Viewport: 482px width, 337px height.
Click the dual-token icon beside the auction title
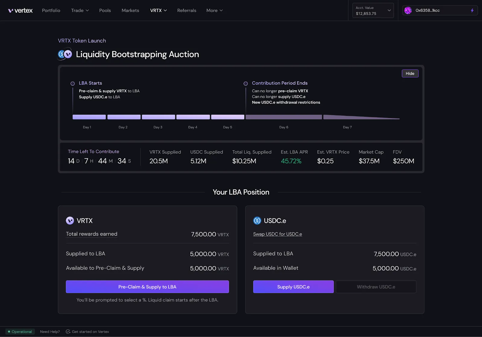pyautogui.click(x=64, y=54)
